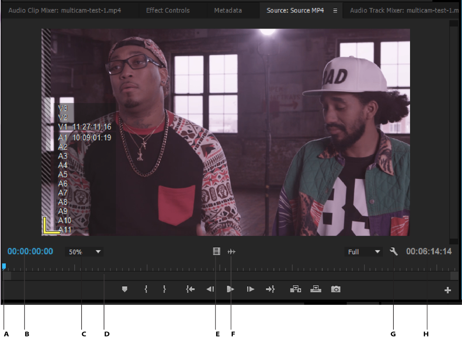
Task: Toggle Drag Video Only filmstrip icon
Action: [x=217, y=251]
